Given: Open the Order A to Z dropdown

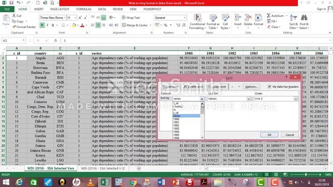Looking at the screenshot, I should point(296,99).
